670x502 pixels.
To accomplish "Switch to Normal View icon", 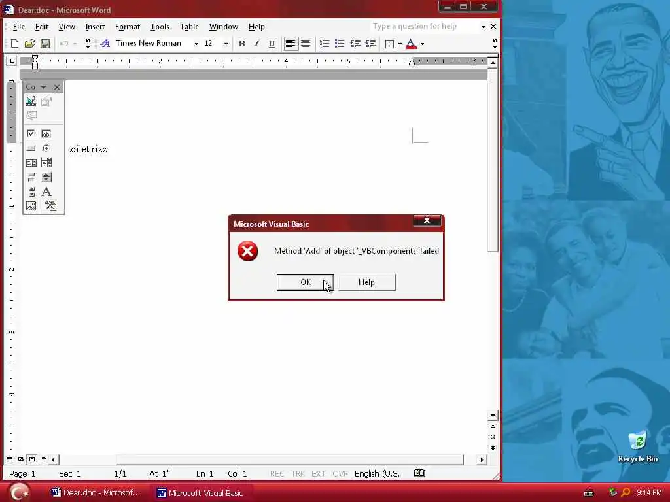I will pyautogui.click(x=9, y=460).
